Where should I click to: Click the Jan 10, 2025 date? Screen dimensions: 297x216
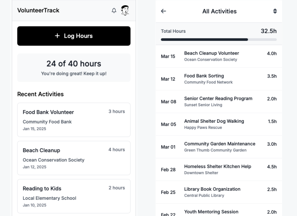pos(34,205)
